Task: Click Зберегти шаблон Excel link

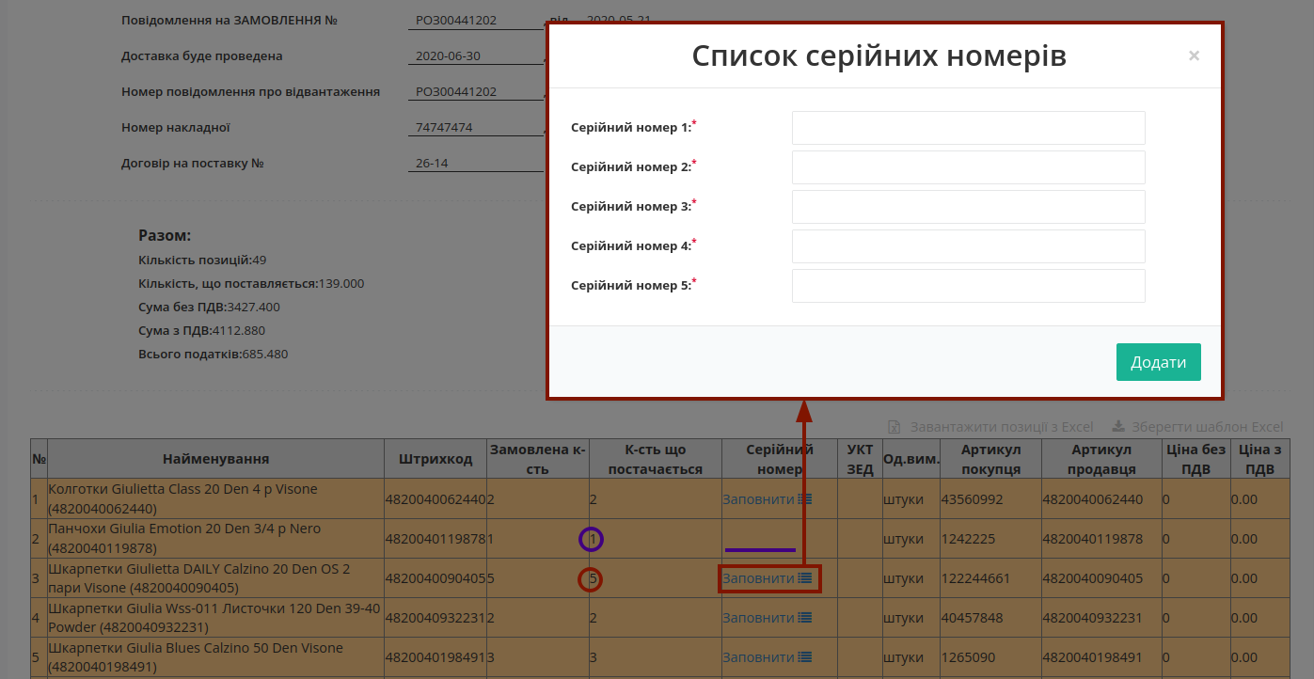Action: [1208, 427]
